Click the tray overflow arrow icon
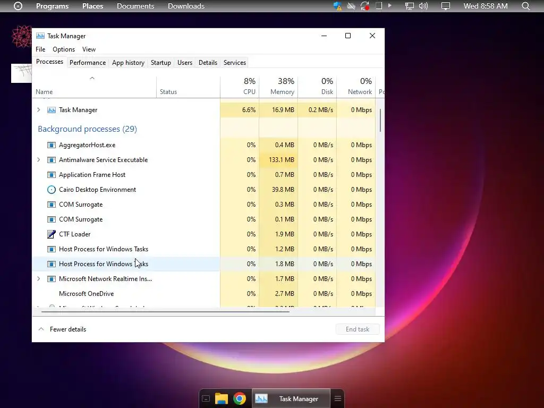 389,5
